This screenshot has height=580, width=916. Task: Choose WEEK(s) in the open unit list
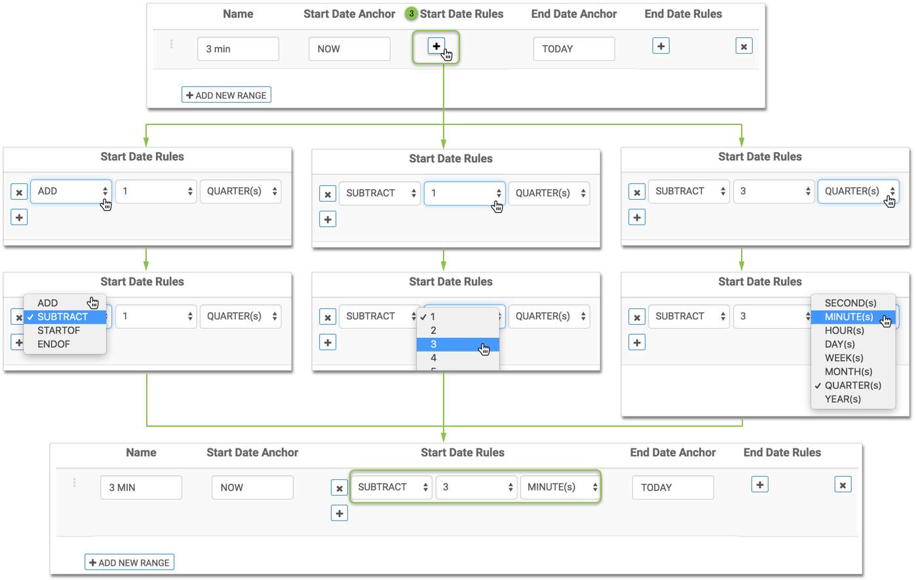pyautogui.click(x=844, y=358)
